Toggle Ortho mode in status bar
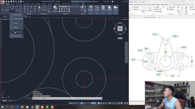195x109 pixels. click(82, 103)
